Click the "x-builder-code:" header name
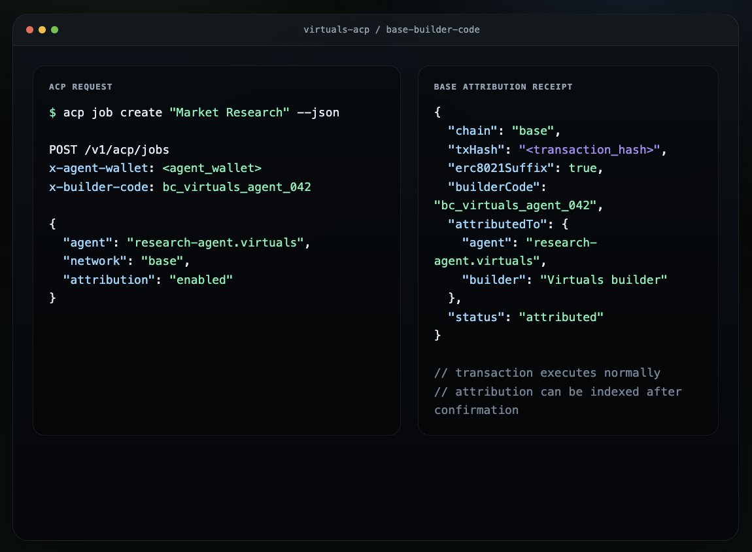Screen dimensions: 752x552 101,187
